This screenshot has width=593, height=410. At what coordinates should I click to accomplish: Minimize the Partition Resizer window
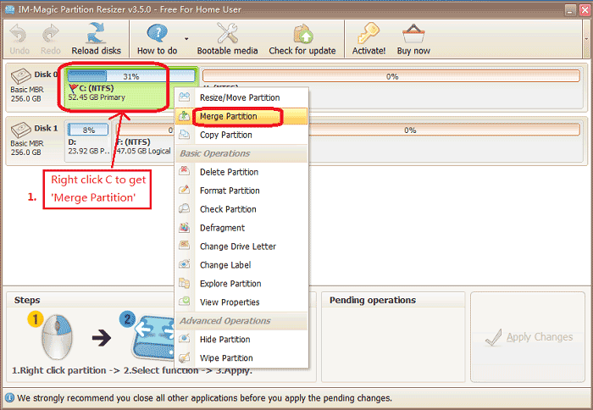point(570,10)
